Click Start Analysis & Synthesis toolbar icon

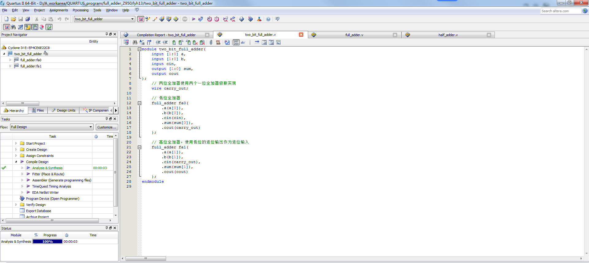(201, 19)
